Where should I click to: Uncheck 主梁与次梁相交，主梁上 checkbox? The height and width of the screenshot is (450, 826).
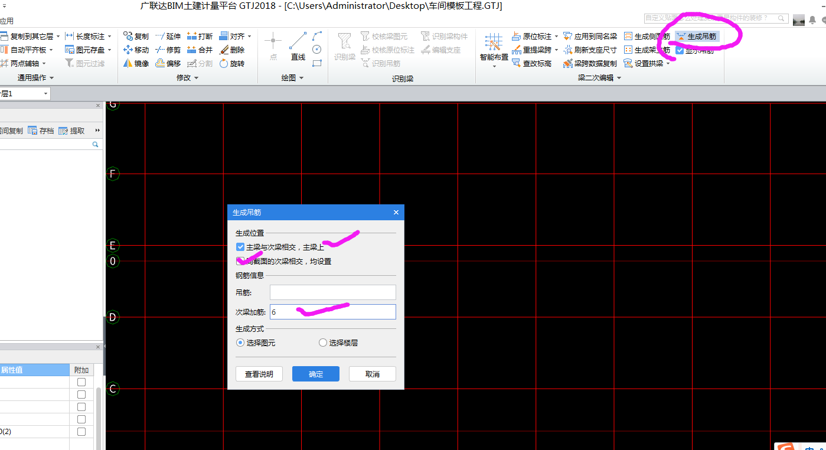tap(240, 247)
